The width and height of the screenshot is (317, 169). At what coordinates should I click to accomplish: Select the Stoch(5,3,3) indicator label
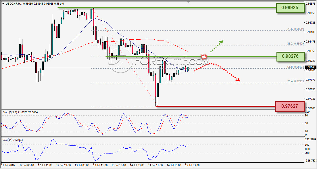click(20, 112)
